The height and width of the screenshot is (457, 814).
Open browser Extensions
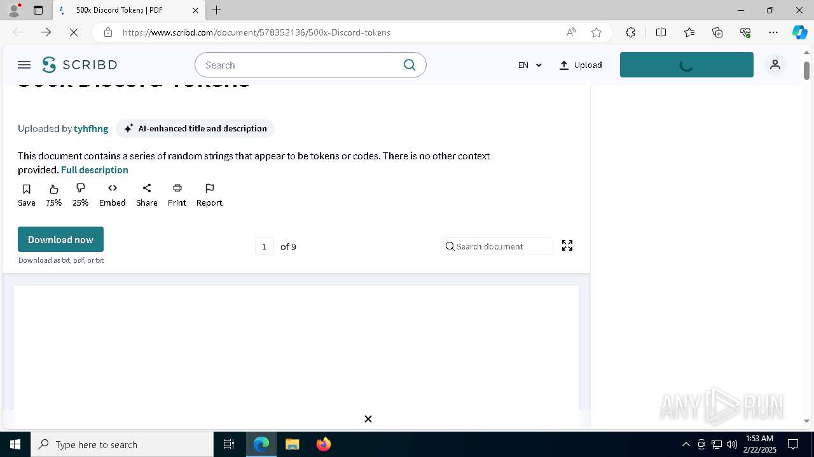pos(630,32)
